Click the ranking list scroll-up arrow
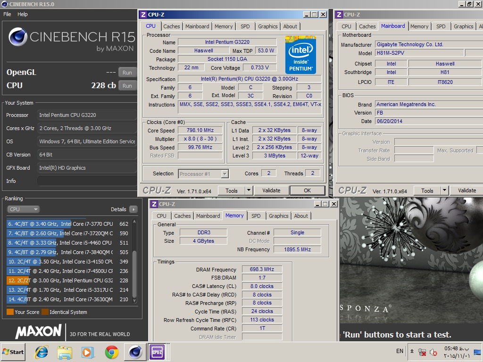The image size is (483, 362). pos(134,222)
